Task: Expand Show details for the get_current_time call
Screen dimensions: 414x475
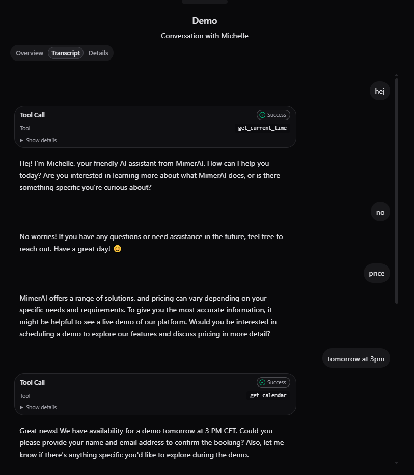Action: 38,140
